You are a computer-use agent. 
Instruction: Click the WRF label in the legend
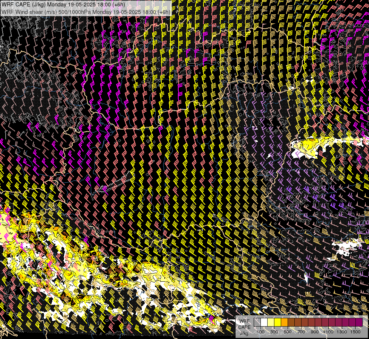[245, 321]
